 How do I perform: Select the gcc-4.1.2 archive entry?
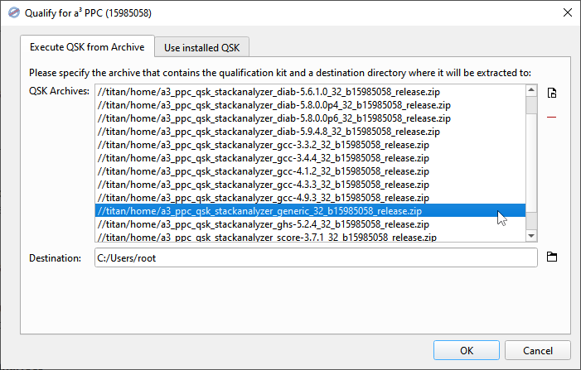(x=310, y=171)
